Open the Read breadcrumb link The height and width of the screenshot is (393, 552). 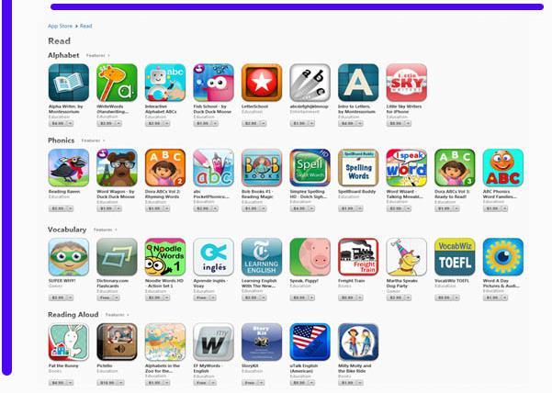86,26
